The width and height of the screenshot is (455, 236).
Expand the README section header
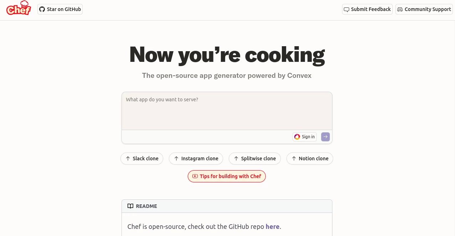(x=227, y=206)
